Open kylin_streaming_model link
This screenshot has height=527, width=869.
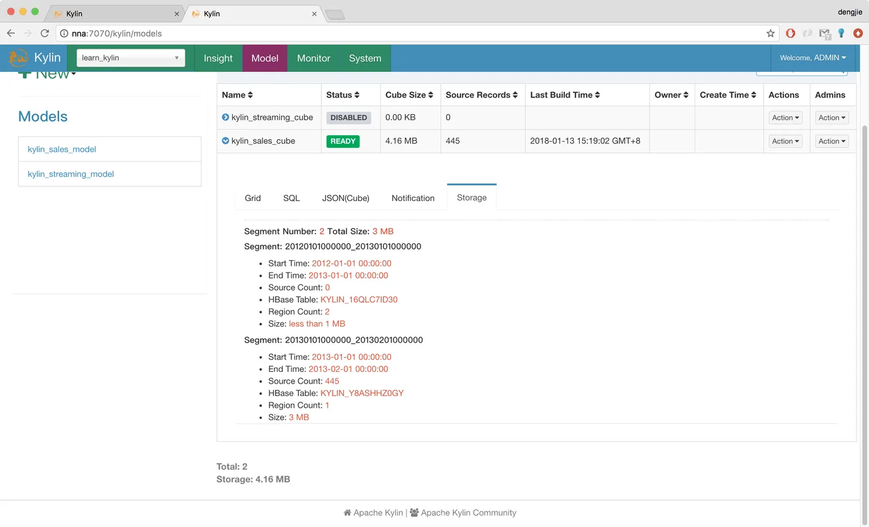click(x=71, y=174)
